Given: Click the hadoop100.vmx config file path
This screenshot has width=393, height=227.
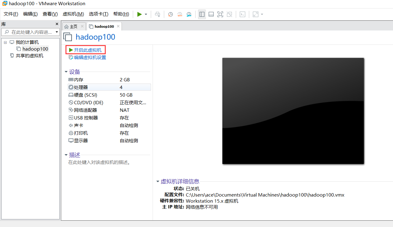Looking at the screenshot, I should click(x=265, y=195).
